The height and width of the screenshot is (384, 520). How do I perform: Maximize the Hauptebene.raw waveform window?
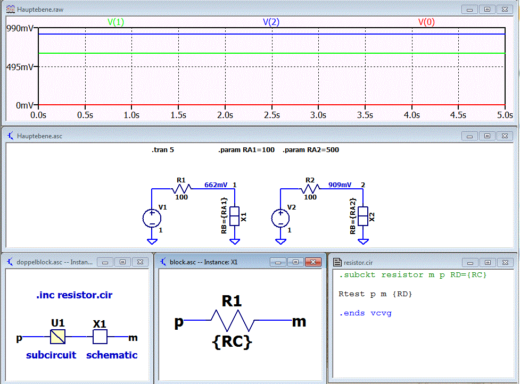[x=487, y=9]
